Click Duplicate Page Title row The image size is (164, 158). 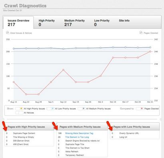82,144
